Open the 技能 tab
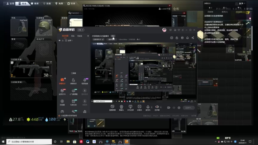The height and width of the screenshot is (145, 258). pyautogui.click(x=47, y=4)
